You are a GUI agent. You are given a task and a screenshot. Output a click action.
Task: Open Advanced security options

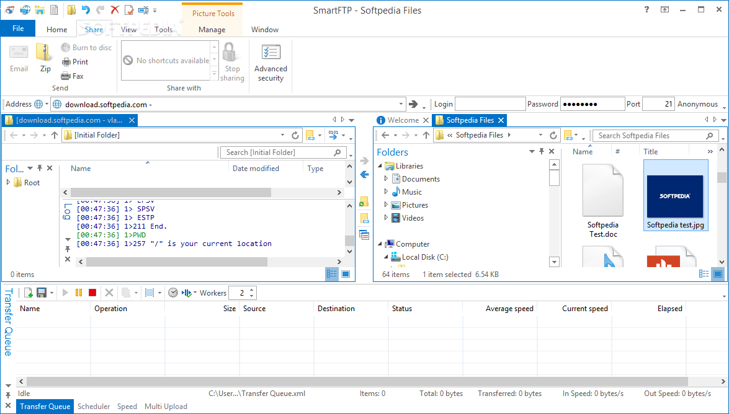[x=271, y=63]
